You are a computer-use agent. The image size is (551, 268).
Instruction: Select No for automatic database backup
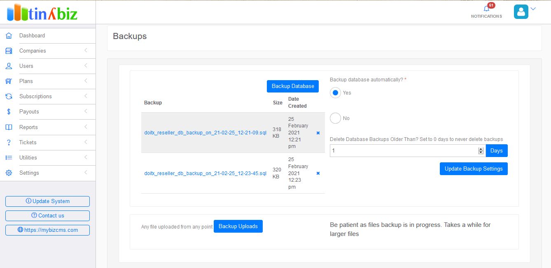click(335, 118)
